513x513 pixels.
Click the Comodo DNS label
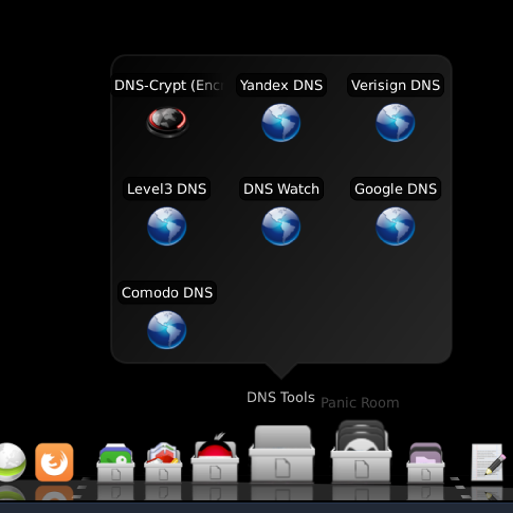pos(167,292)
